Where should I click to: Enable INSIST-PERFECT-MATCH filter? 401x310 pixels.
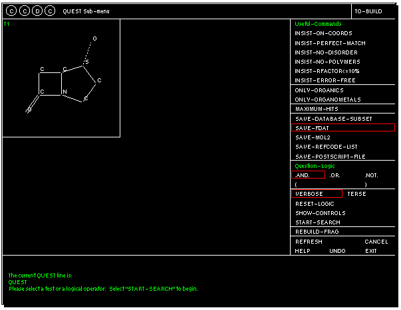coord(330,42)
